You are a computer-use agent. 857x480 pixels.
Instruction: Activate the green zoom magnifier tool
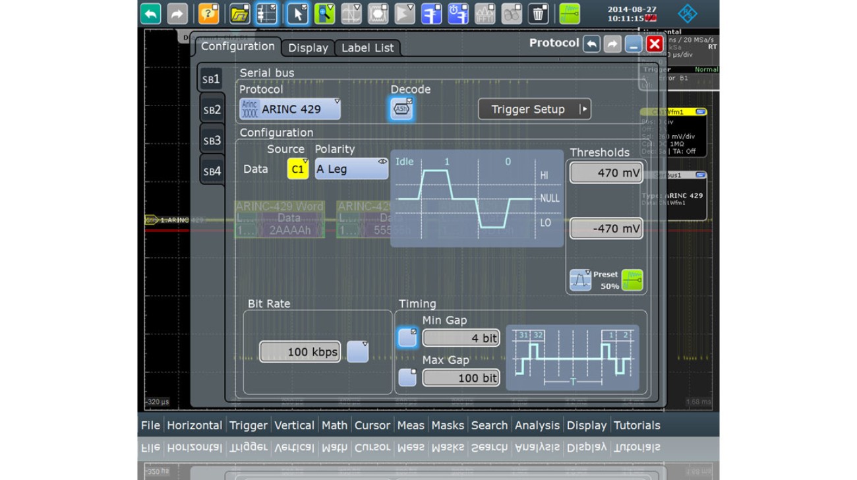[324, 14]
